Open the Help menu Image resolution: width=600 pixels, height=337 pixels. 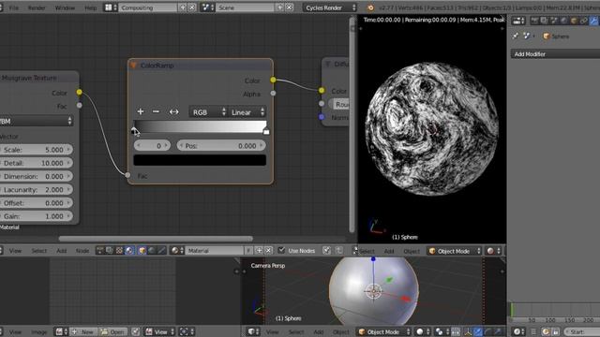(x=91, y=7)
